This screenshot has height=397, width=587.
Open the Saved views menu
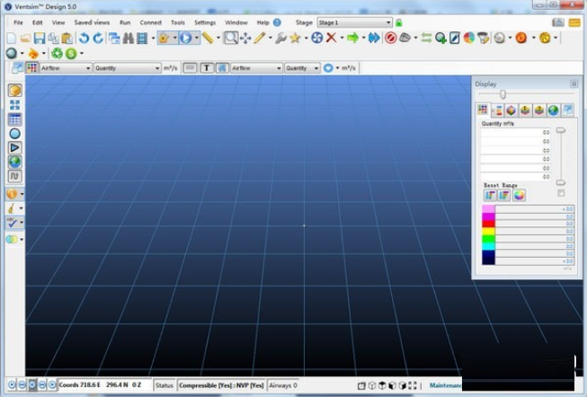pos(92,22)
